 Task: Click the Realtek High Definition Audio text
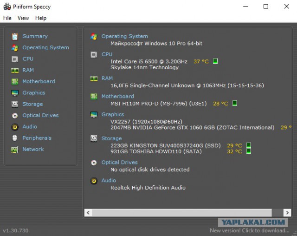click(148, 188)
